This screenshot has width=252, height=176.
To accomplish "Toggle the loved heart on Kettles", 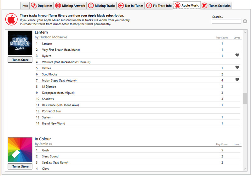I will pyautogui.click(x=237, y=67).
